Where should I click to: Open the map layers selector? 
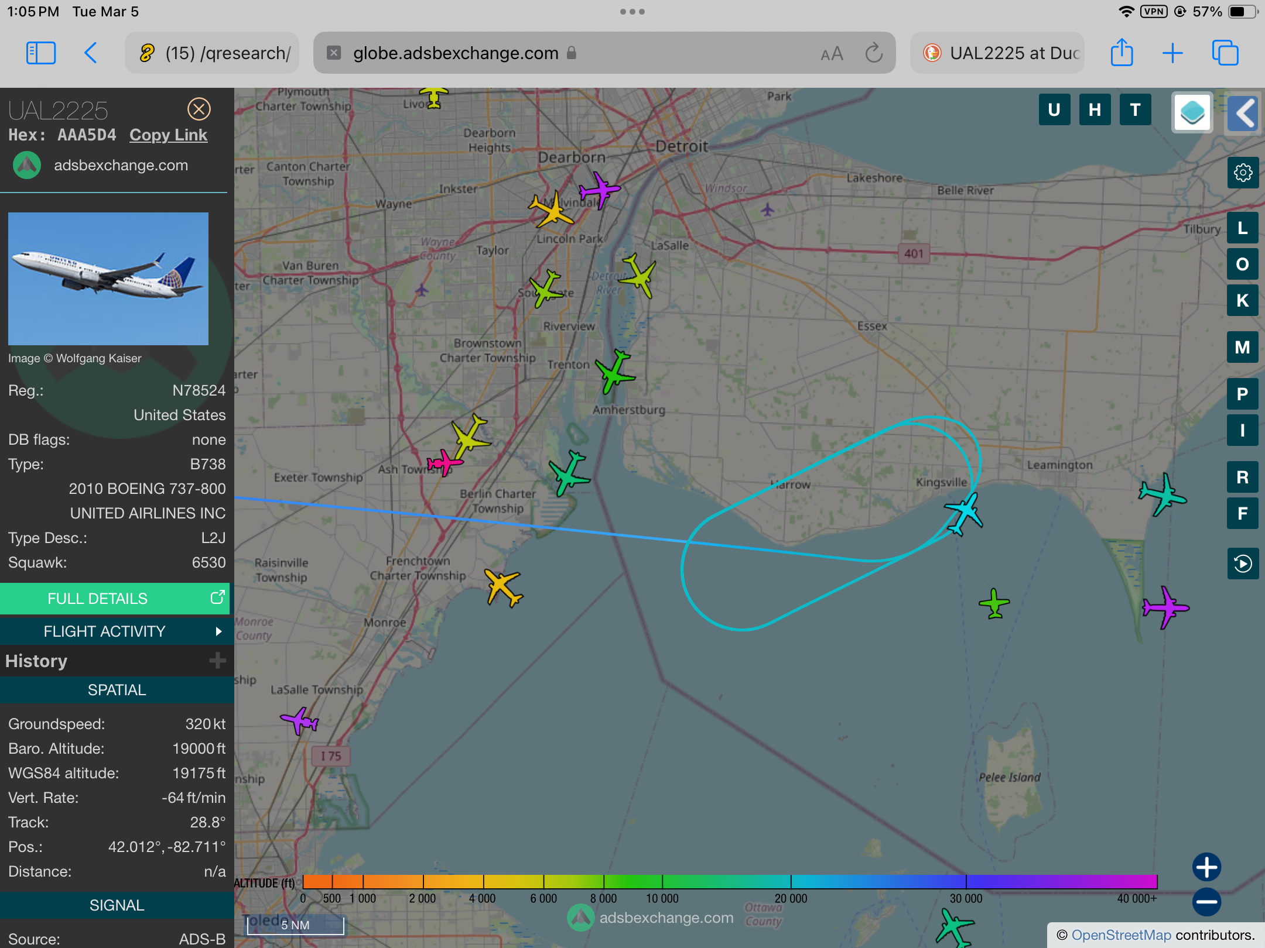click(1192, 112)
